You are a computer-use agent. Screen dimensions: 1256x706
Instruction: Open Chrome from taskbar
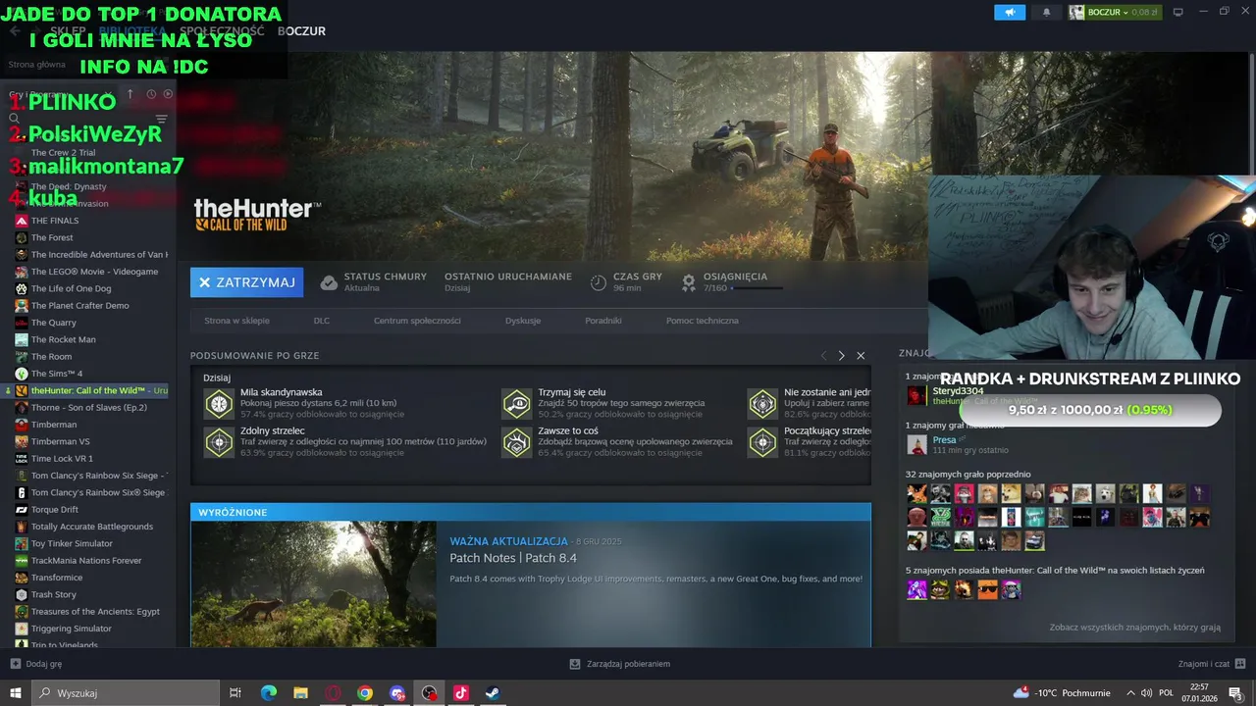pos(365,693)
